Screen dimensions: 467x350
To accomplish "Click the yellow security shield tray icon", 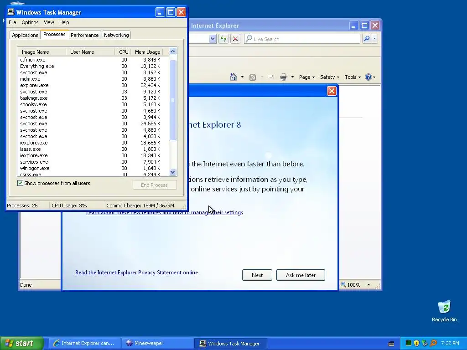I will click(x=417, y=343).
